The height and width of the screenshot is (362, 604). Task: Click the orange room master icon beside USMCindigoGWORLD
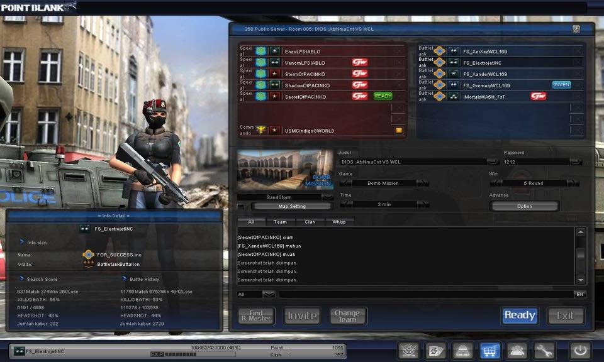(399, 131)
